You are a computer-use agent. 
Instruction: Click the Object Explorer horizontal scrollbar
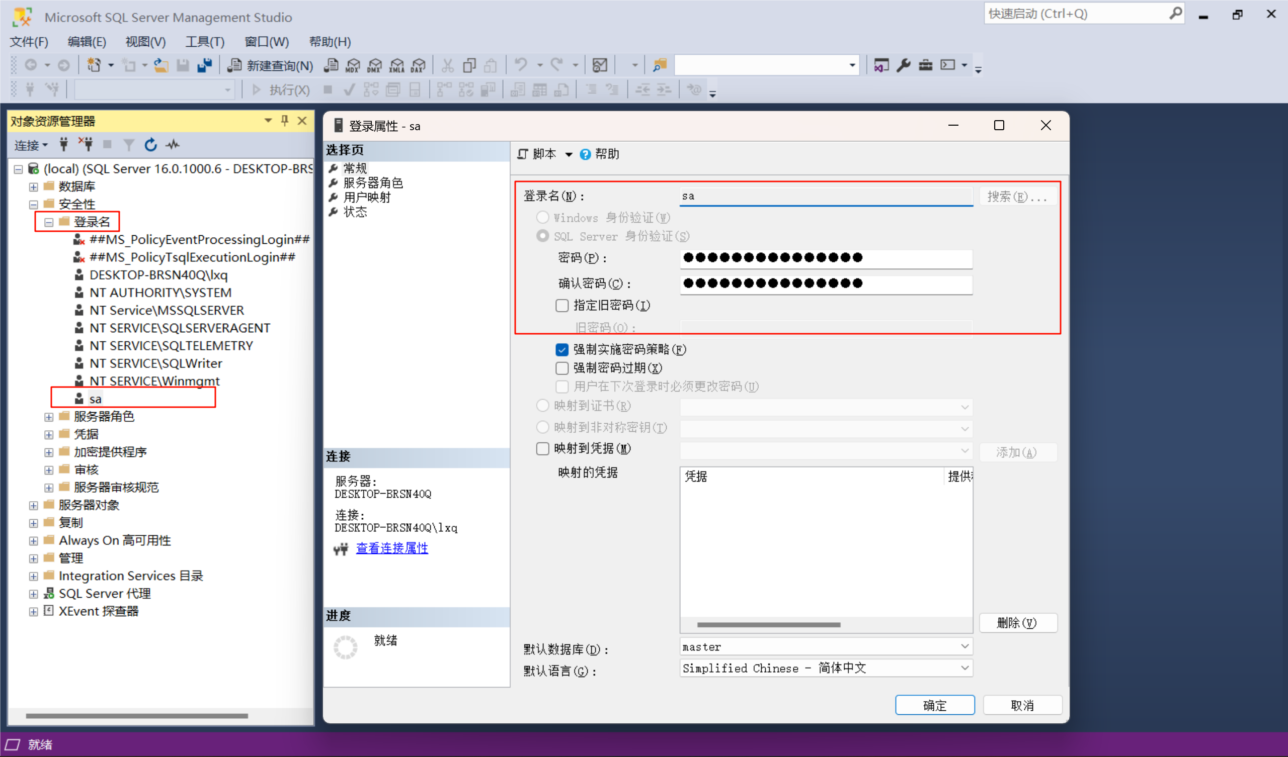tap(136, 716)
